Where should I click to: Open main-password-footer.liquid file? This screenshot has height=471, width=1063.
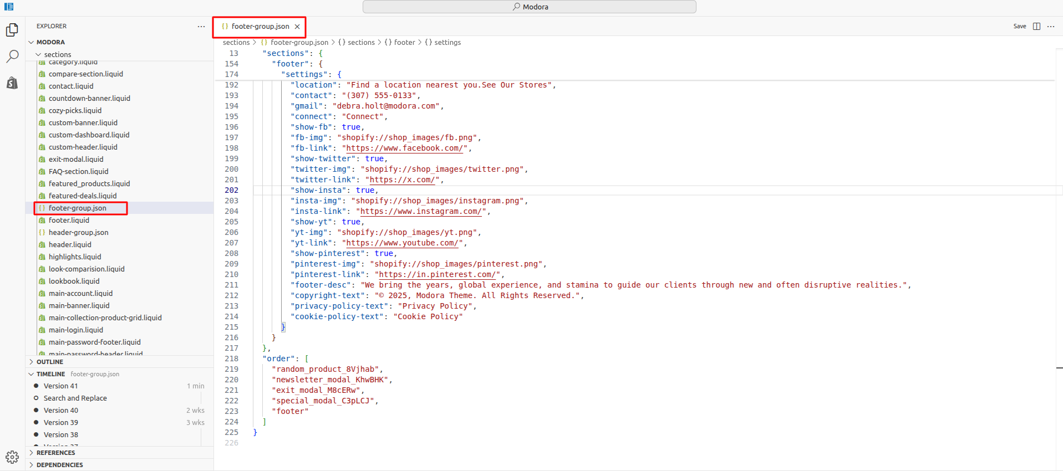[x=94, y=342]
